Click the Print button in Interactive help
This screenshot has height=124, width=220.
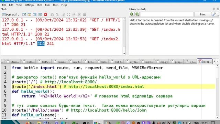pyautogui.click(x=202, y=14)
